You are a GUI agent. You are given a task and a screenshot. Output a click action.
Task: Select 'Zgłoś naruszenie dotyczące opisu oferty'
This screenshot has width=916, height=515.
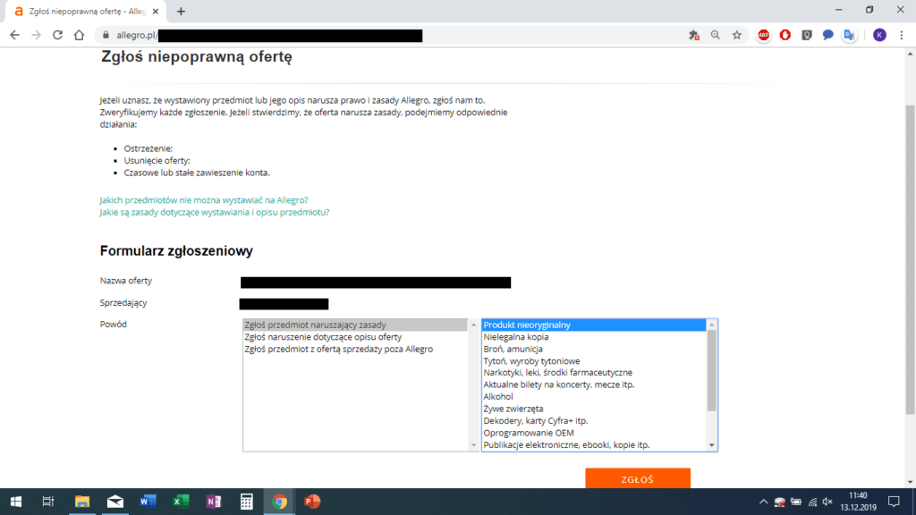323,337
